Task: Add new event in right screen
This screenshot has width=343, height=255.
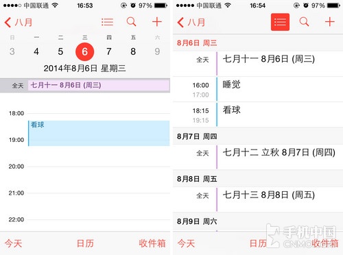Action: pos(330,22)
